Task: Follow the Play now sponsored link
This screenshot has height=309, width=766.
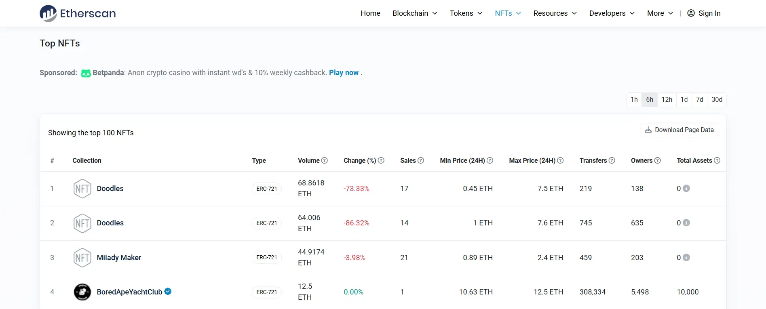Action: 344,73
